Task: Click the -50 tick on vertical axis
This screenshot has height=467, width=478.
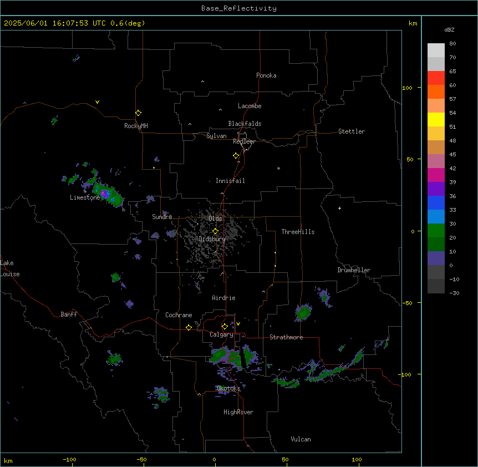Action: 407,303
